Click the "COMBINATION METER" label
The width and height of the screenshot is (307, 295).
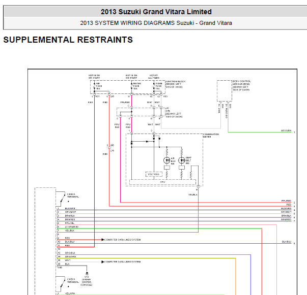click(211, 136)
